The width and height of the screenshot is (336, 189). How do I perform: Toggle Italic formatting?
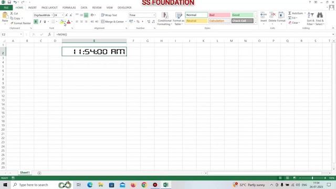point(40,22)
